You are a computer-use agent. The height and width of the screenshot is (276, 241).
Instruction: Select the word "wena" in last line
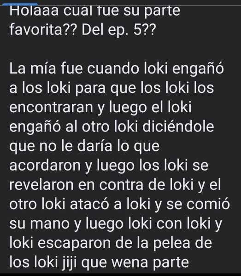coord(129,263)
